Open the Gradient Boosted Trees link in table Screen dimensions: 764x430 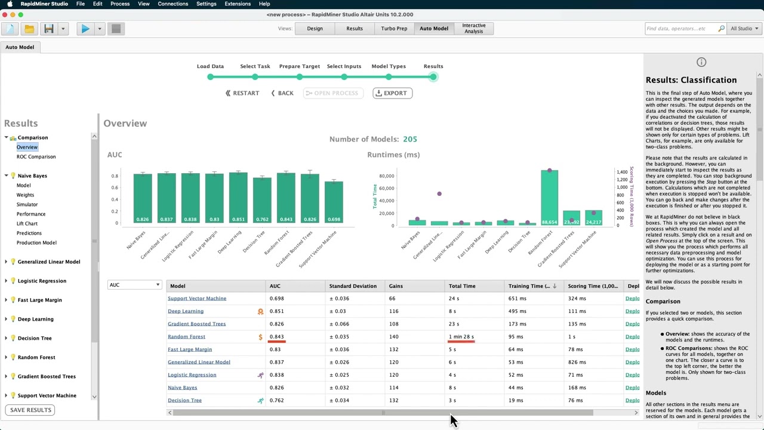[196, 324]
